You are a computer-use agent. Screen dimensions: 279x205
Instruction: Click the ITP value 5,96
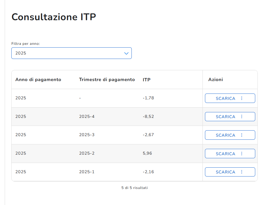148,153
